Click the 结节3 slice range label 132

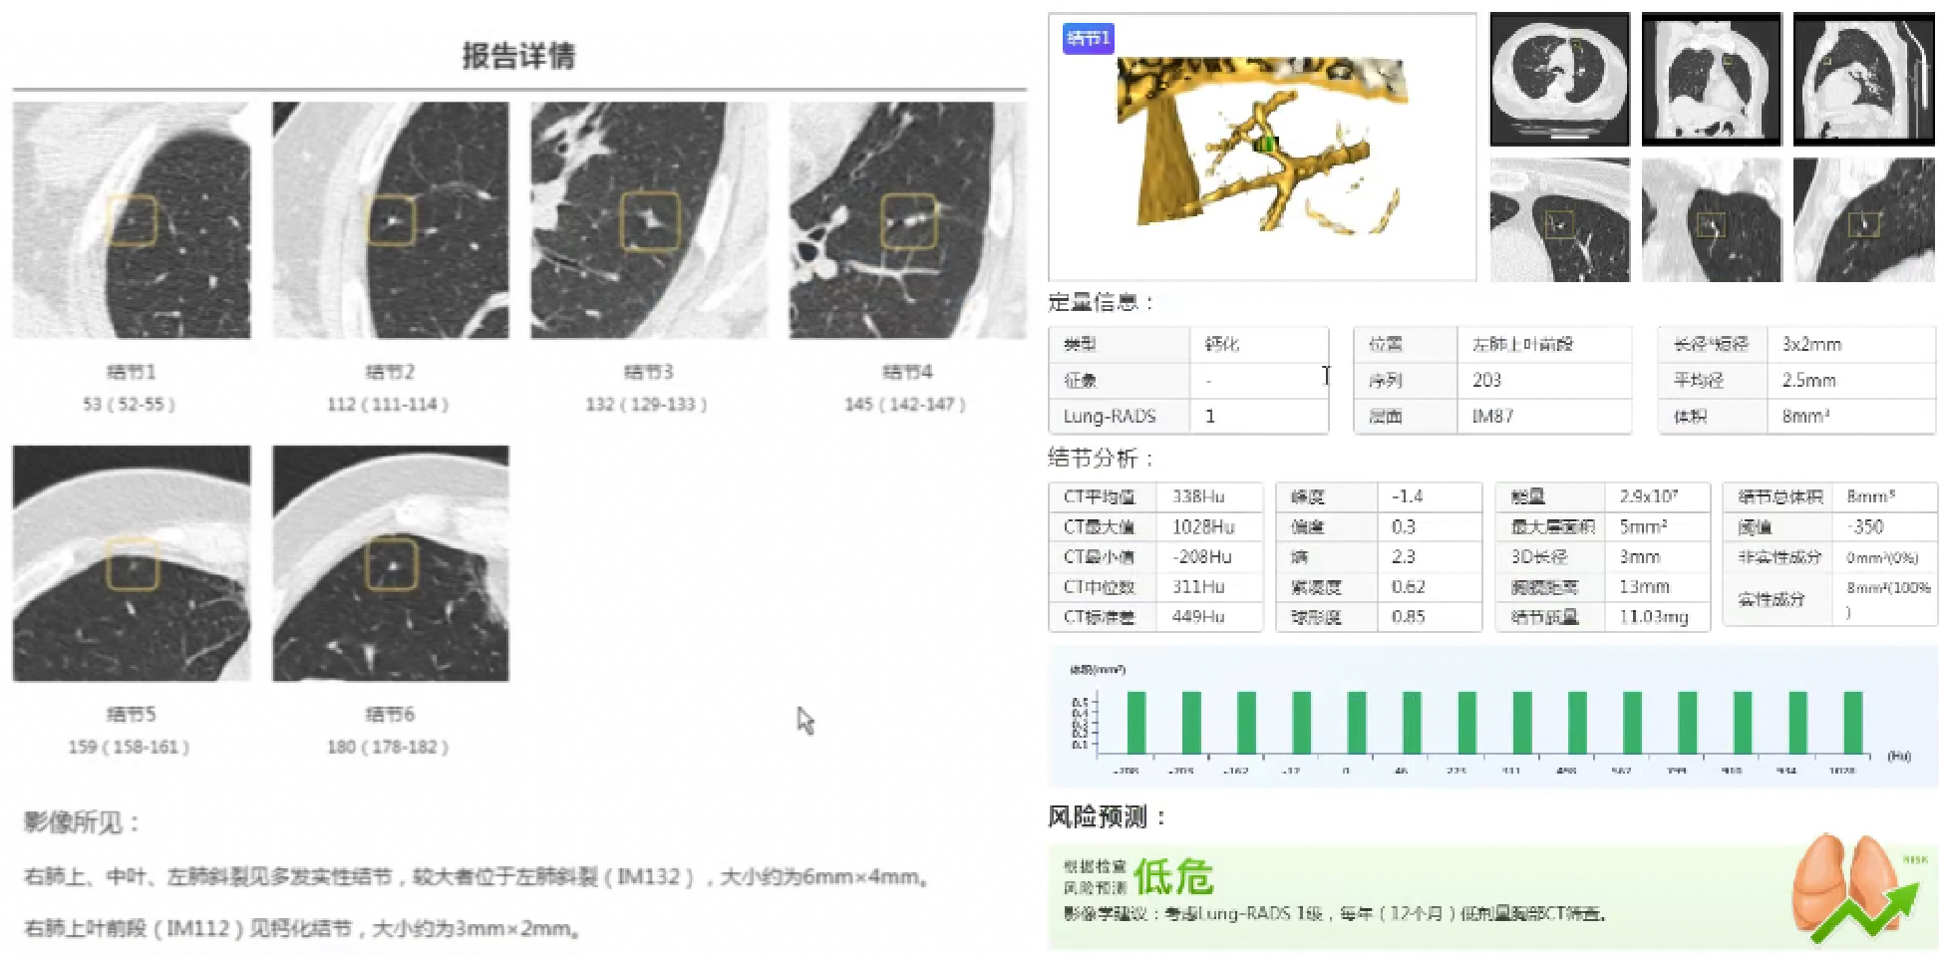(646, 405)
